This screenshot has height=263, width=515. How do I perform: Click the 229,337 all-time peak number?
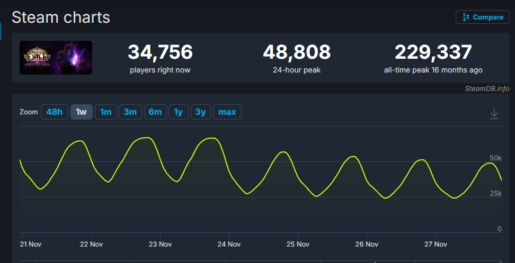433,52
